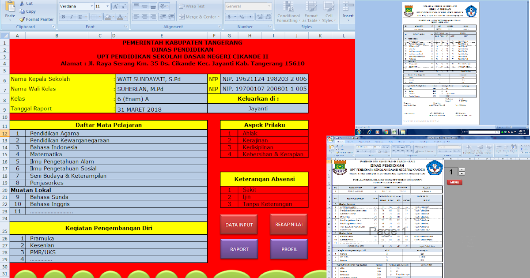Expand the Paste options arrow
530x278 pixels.
coord(10,21)
